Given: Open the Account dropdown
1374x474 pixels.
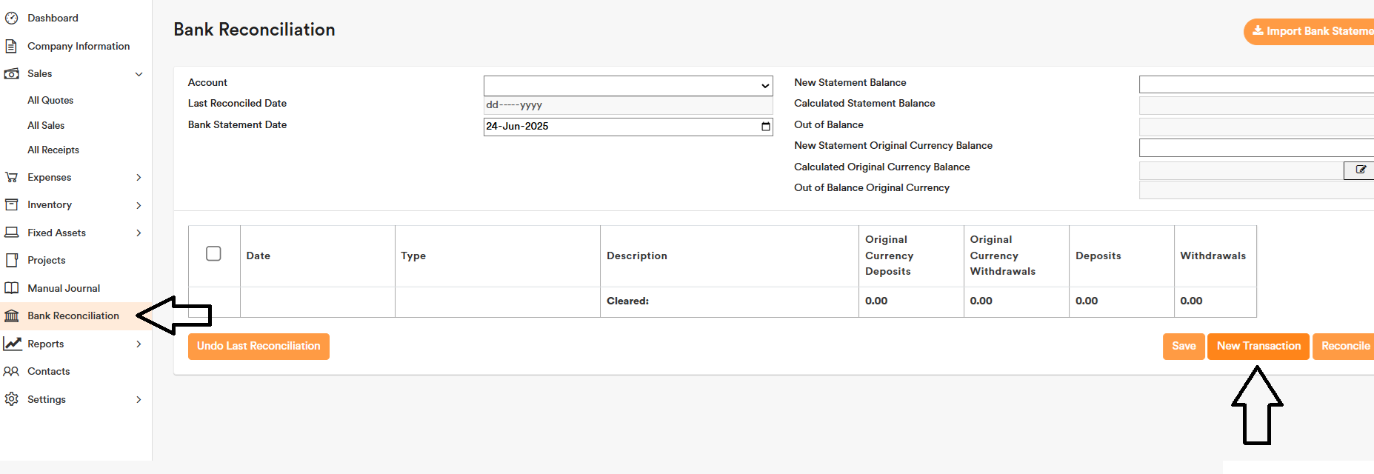Looking at the screenshot, I should click(627, 86).
